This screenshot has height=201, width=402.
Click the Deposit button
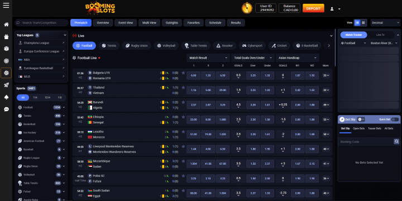pyautogui.click(x=313, y=8)
